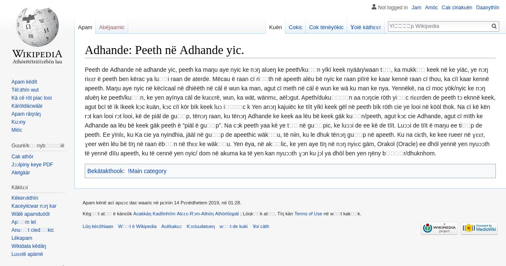Open the Terms of Use link

coord(308,214)
